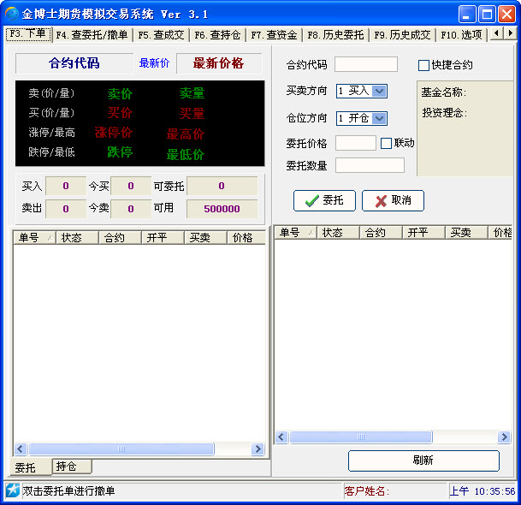Click the left list horizontal scrollbar thumb
The height and width of the screenshot is (505, 521).
tap(121, 449)
